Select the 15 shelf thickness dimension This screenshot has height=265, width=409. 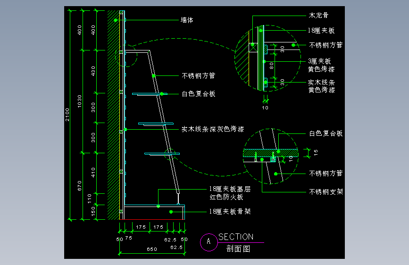(316, 153)
